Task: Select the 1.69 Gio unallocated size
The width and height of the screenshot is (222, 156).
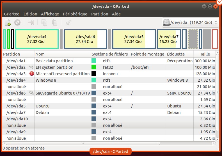Action: (208, 100)
